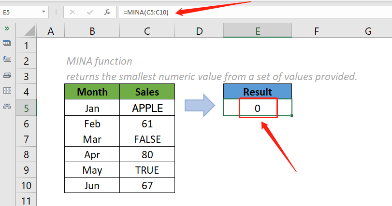Select the cell containing APPLE
Screen dimensions: 392x206
point(147,108)
